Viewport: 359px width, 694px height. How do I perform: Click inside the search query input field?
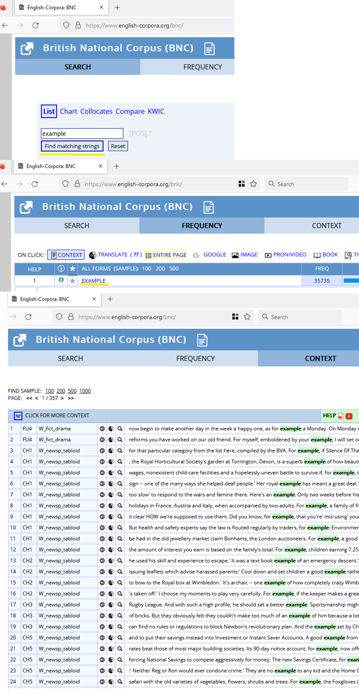82,133
